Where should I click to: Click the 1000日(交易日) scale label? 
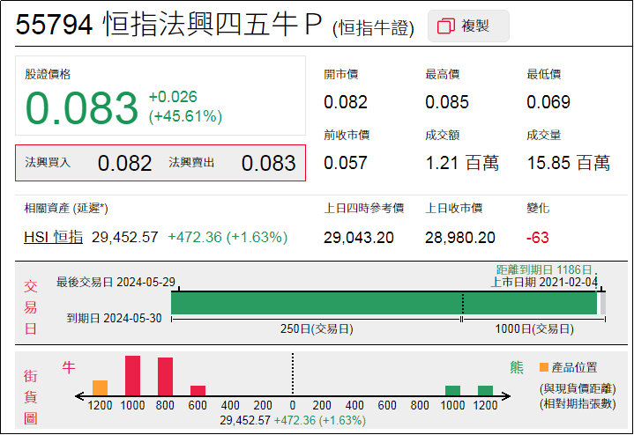pos(534,328)
